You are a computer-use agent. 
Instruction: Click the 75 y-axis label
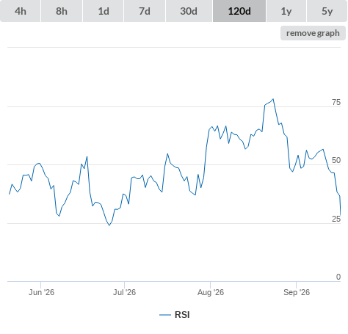(x=336, y=102)
